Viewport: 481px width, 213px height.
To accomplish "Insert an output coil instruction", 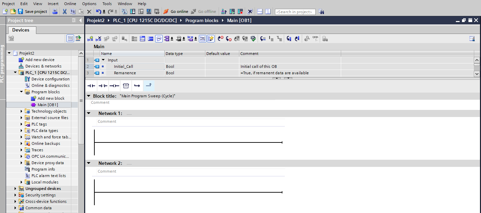I will pos(114,86).
